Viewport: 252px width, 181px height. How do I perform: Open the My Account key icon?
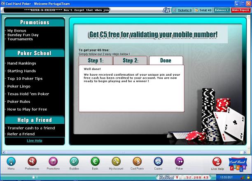point(116,161)
